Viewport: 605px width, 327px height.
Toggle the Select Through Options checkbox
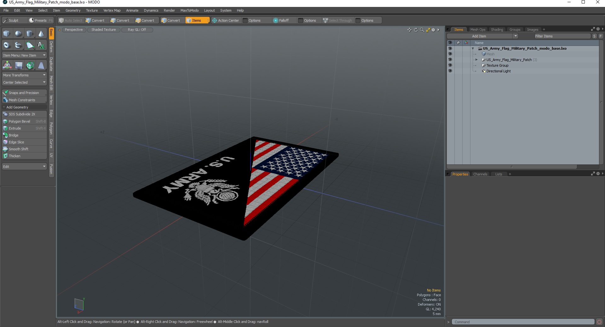(358, 20)
